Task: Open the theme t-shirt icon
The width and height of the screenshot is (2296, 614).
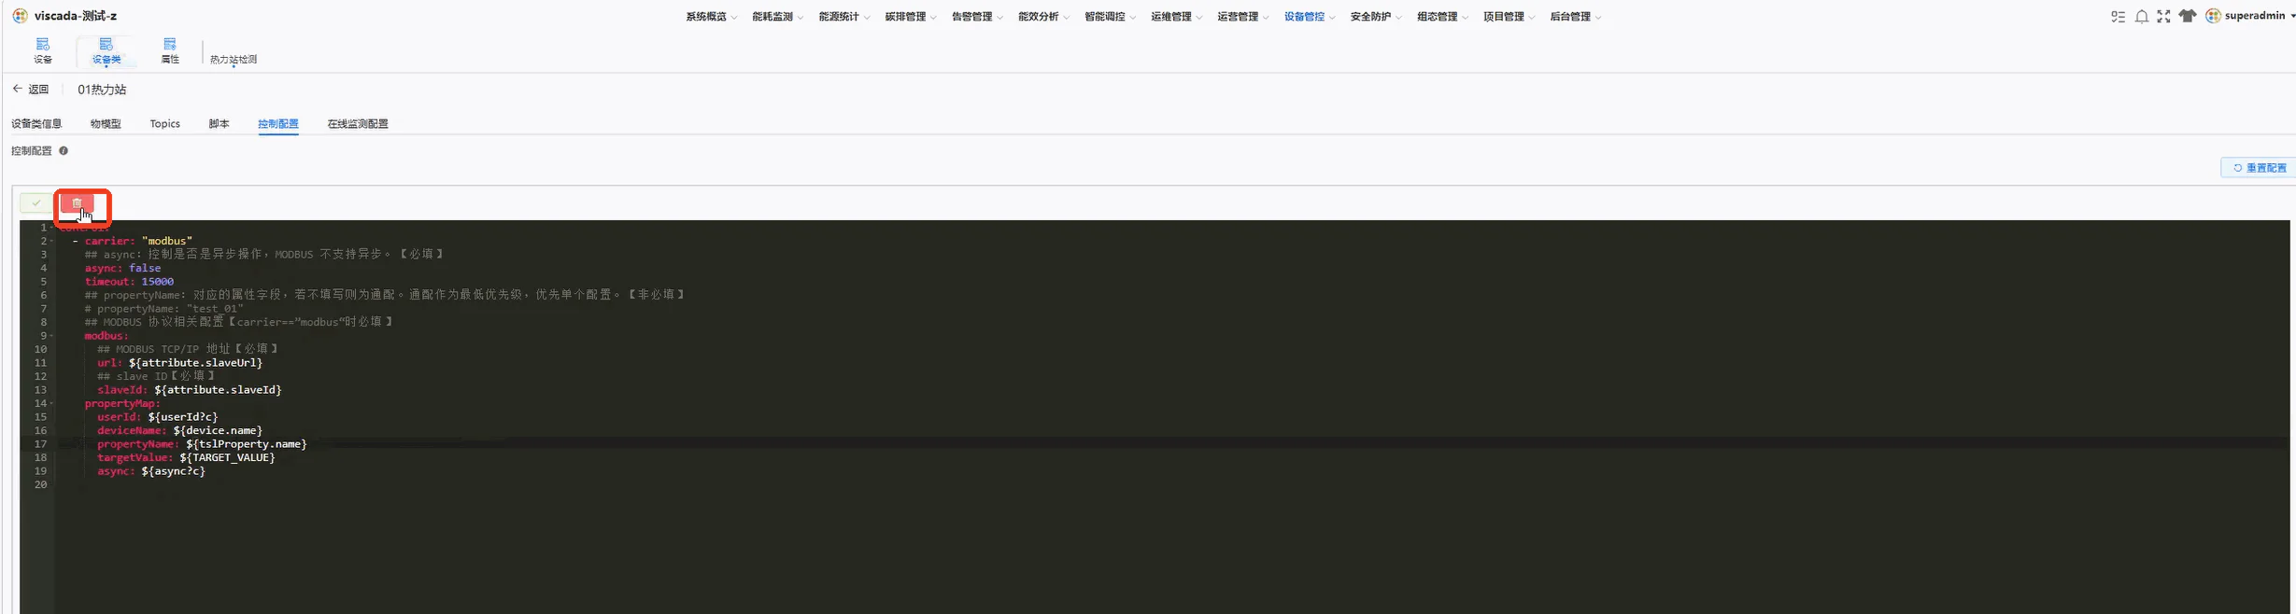Action: [x=2188, y=16]
